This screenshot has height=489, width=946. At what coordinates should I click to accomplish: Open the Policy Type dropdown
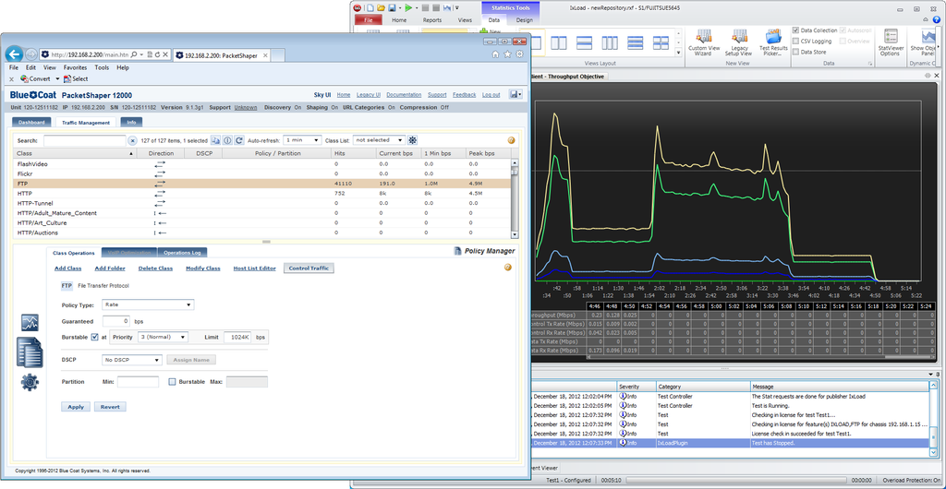click(x=148, y=304)
